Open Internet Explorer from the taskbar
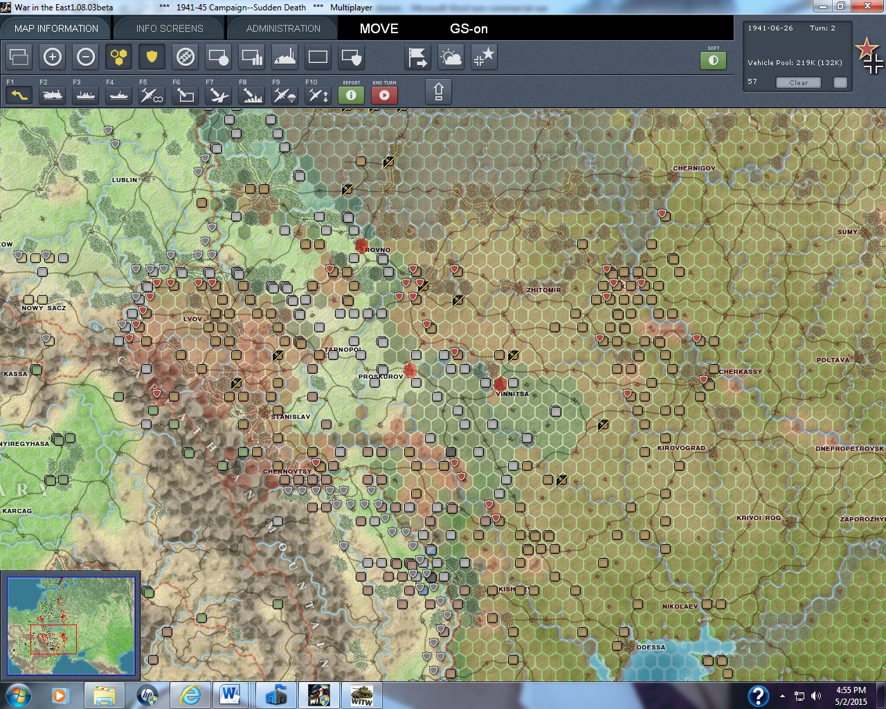This screenshot has height=709, width=886. pyautogui.click(x=190, y=695)
